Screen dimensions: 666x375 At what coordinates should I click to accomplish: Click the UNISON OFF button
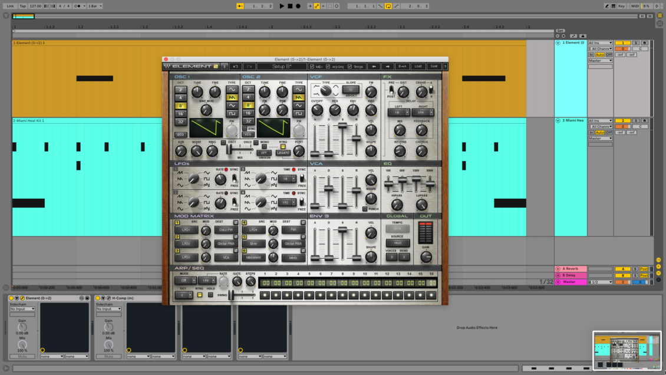[x=264, y=153]
